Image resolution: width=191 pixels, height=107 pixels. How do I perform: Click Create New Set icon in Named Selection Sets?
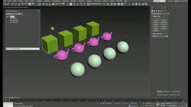(x=7, y=14)
